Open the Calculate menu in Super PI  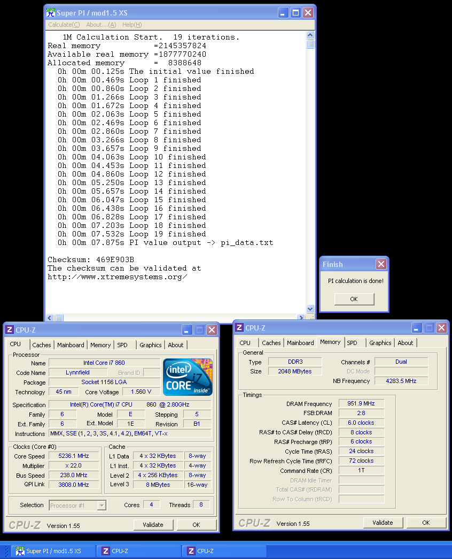(x=64, y=25)
